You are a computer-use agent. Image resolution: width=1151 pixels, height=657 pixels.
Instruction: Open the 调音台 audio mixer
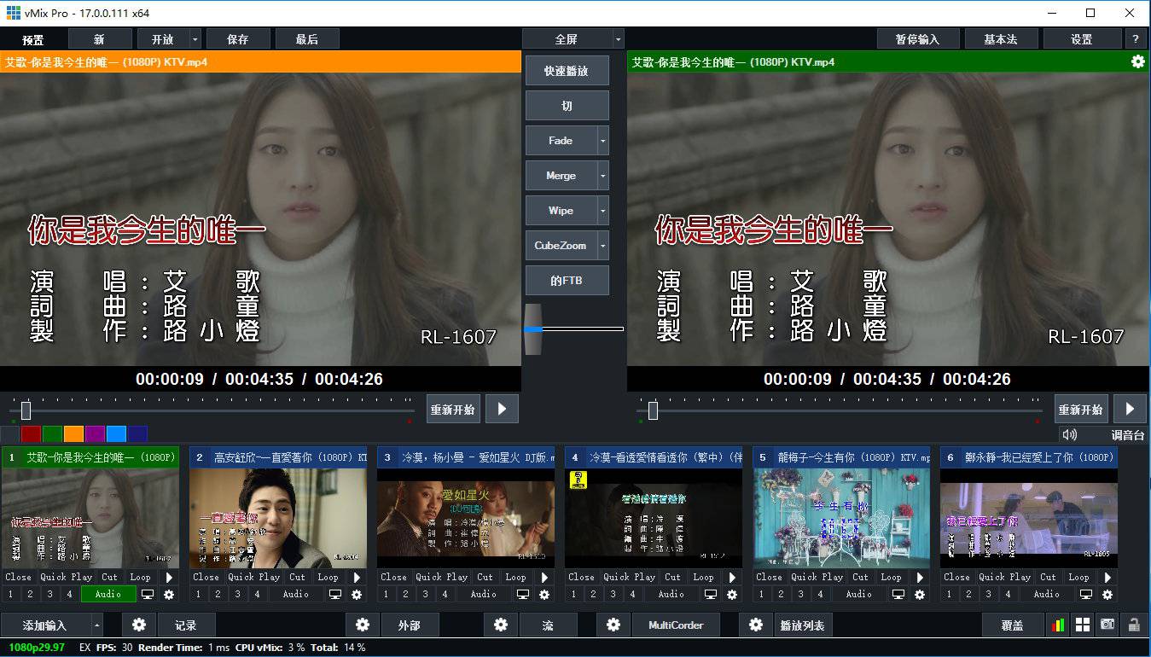coord(1127,435)
